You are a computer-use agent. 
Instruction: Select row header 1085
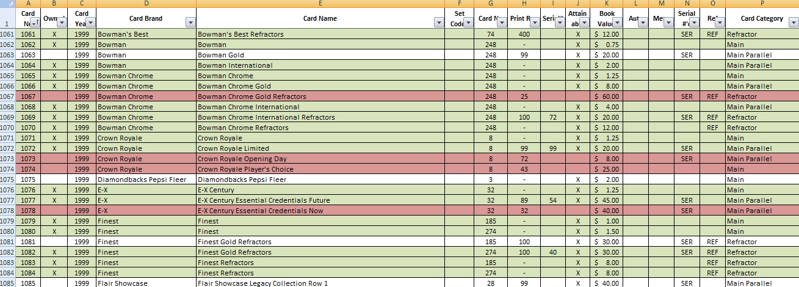point(7,283)
